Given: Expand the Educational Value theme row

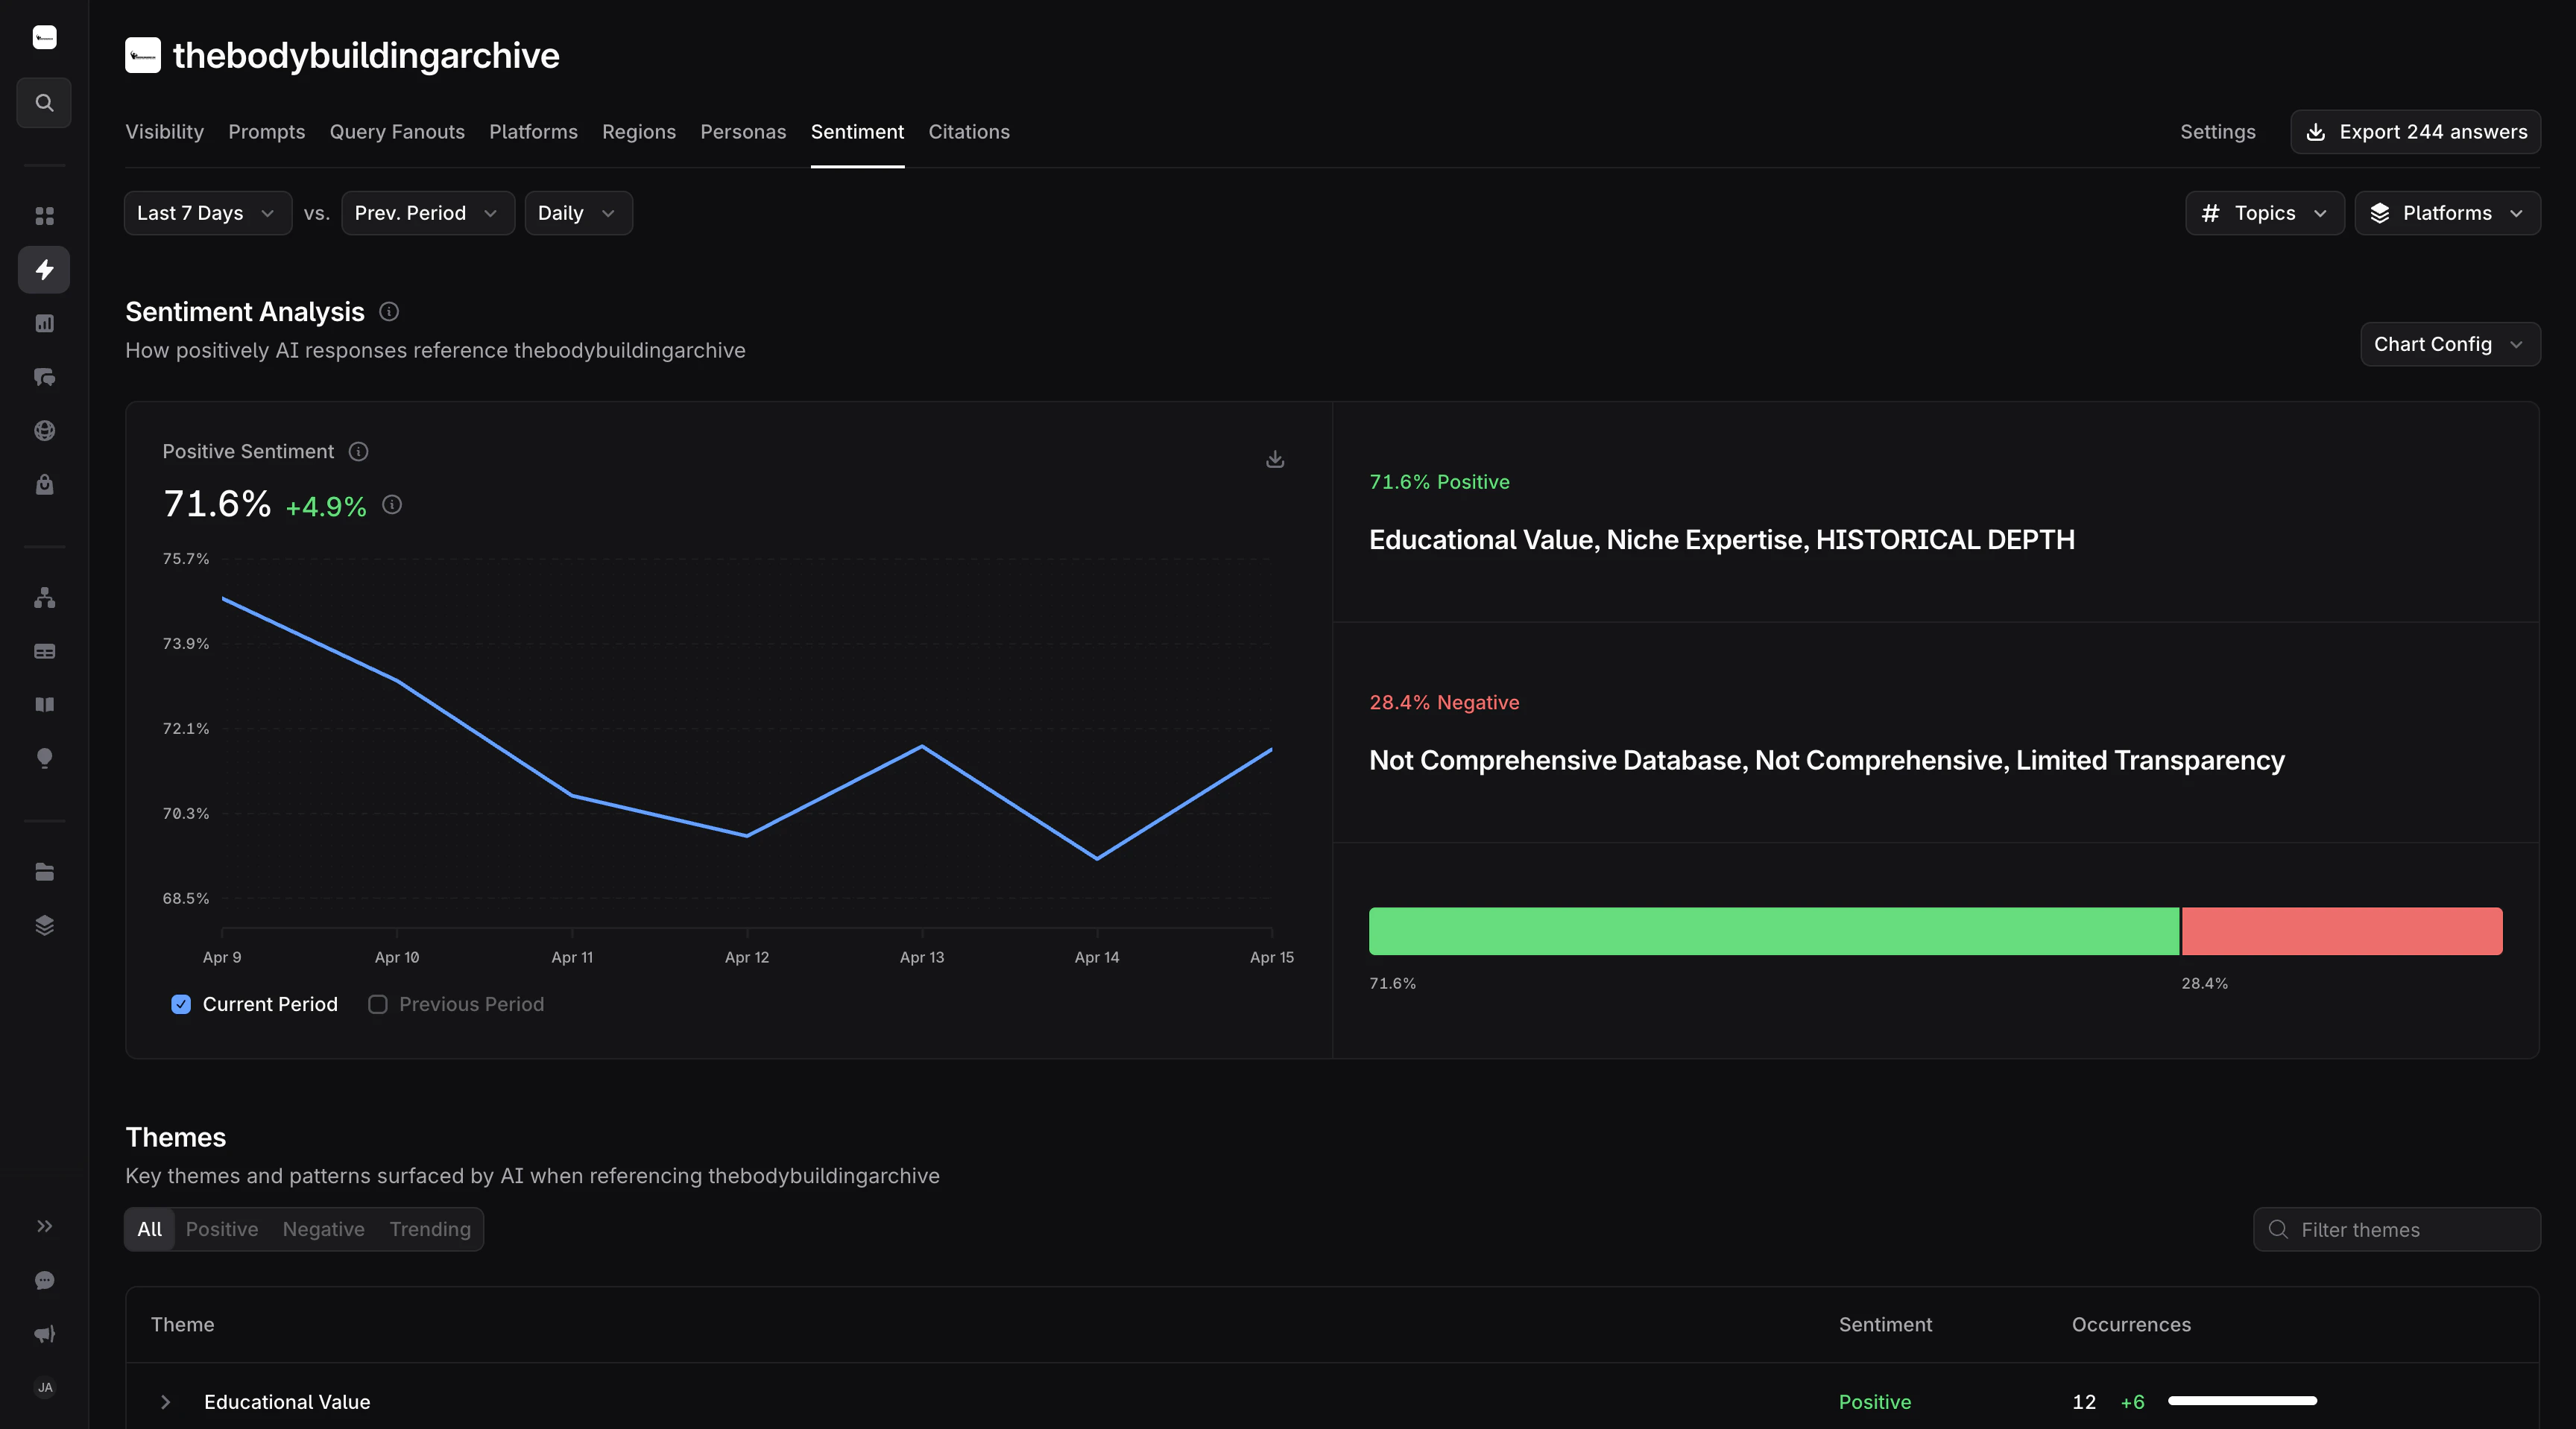Looking at the screenshot, I should point(166,1402).
